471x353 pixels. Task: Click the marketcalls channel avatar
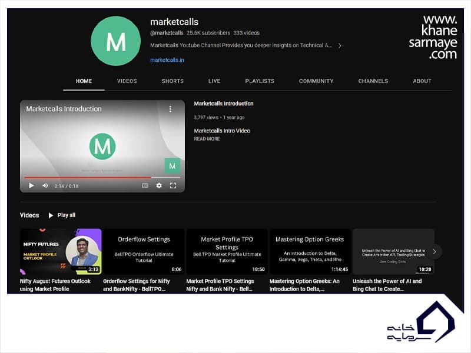(115, 41)
